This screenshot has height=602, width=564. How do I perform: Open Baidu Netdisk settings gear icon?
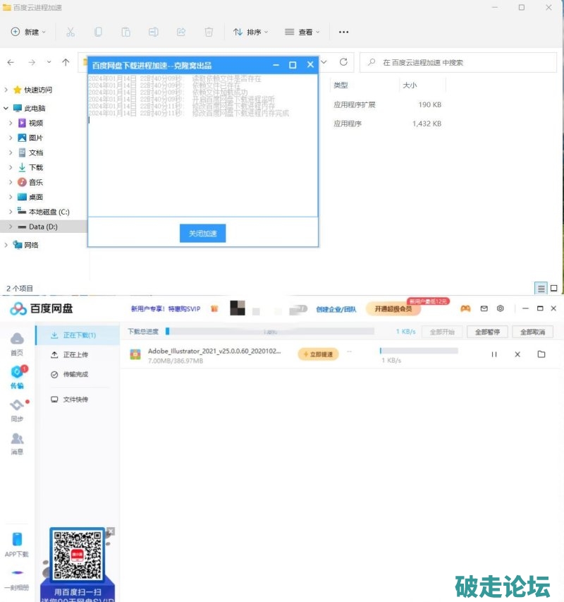click(x=501, y=308)
